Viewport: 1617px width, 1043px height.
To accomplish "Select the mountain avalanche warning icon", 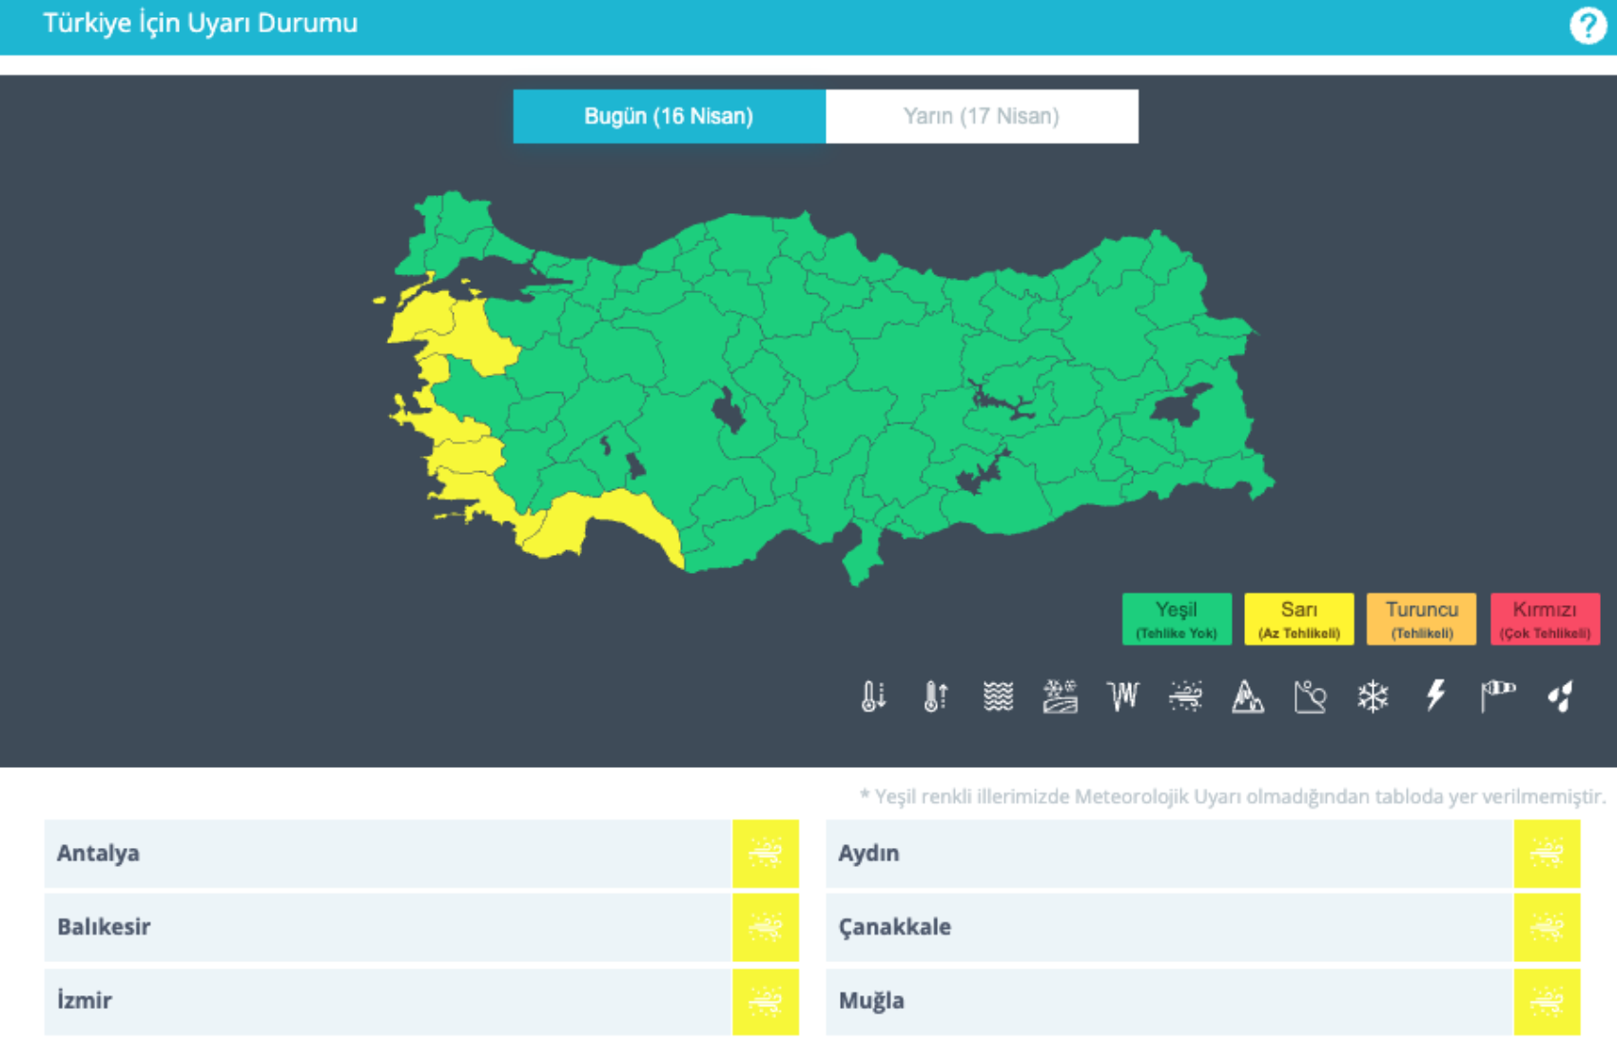I will [1248, 697].
